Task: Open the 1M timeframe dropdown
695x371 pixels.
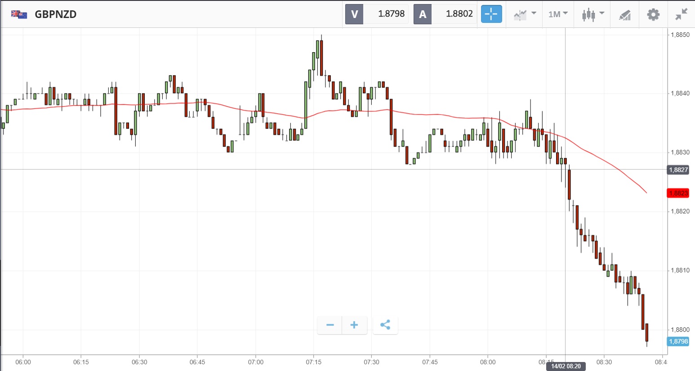Action: click(x=558, y=14)
